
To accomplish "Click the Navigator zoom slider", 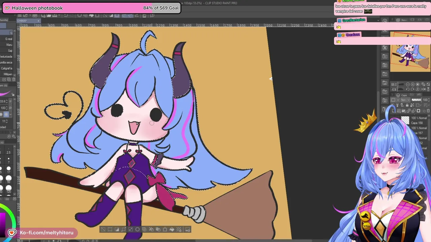I will coord(401,84).
